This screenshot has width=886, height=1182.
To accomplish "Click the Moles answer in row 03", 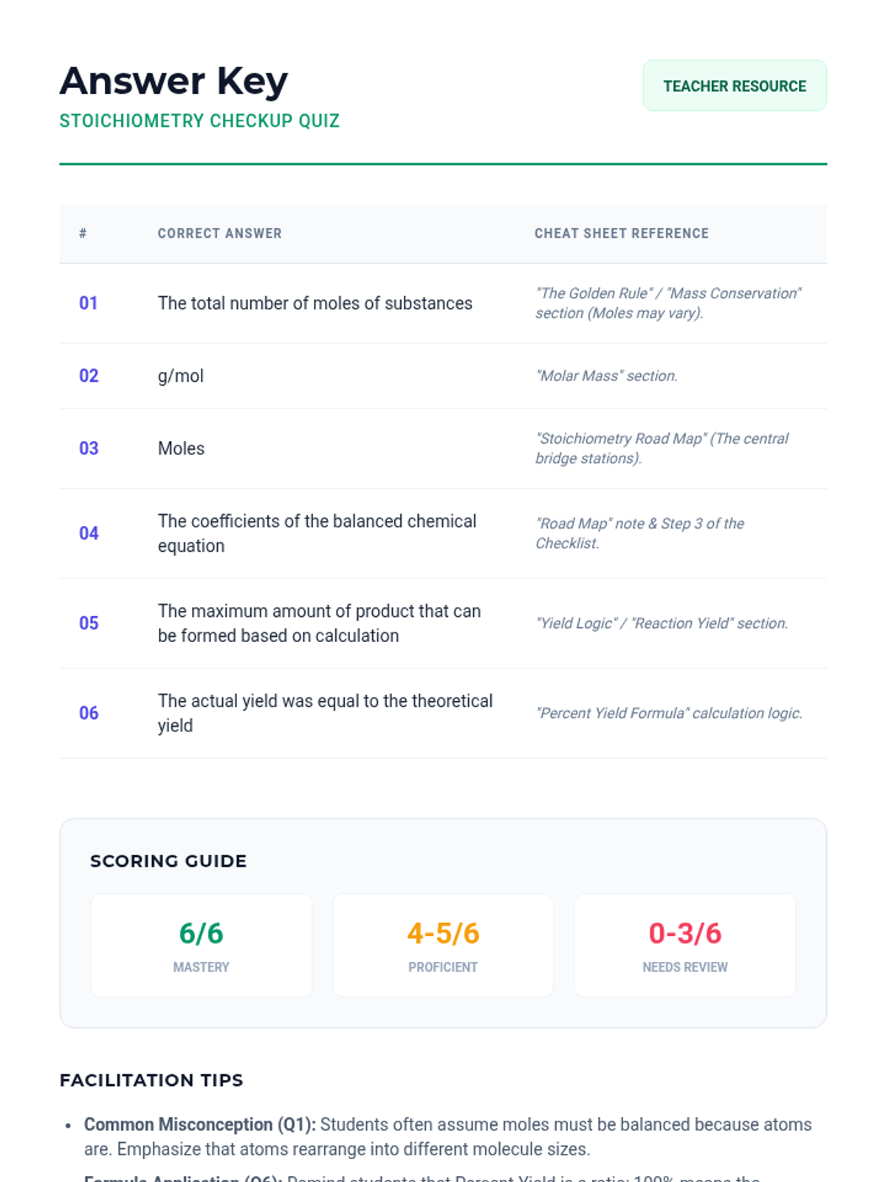I will pos(181,448).
